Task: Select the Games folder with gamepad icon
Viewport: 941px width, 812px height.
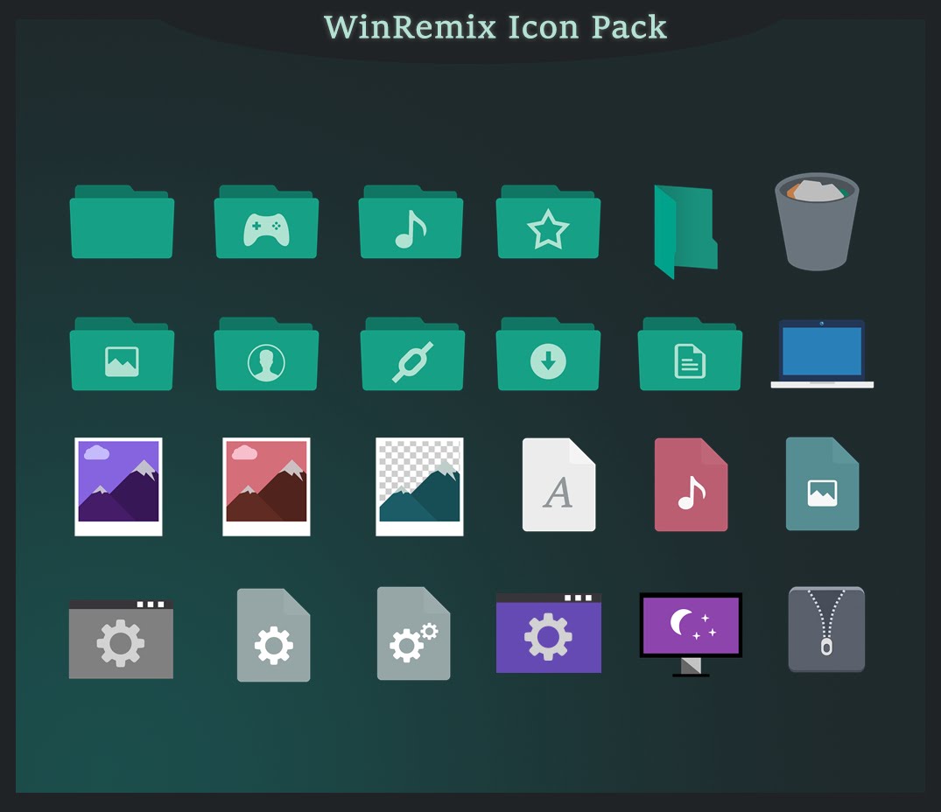Action: [x=266, y=226]
